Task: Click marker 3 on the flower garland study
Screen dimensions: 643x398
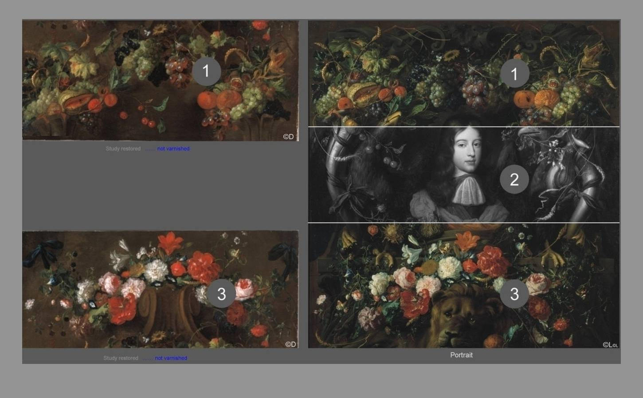Action: click(x=221, y=294)
